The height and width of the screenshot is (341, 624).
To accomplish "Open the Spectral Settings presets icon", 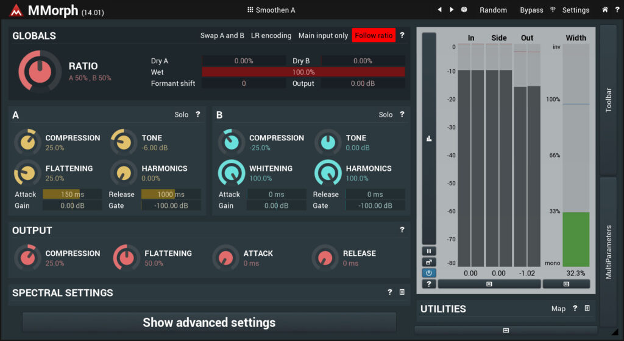I will [402, 292].
